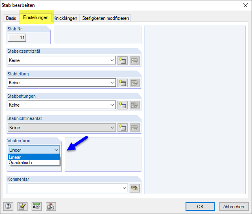Switch to the Basis tab

pos(11,18)
